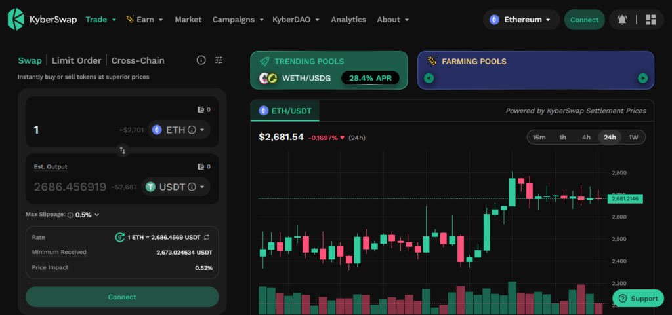The width and height of the screenshot is (672, 315).
Task: Click the 28.4% APR badge
Action: coord(370,78)
